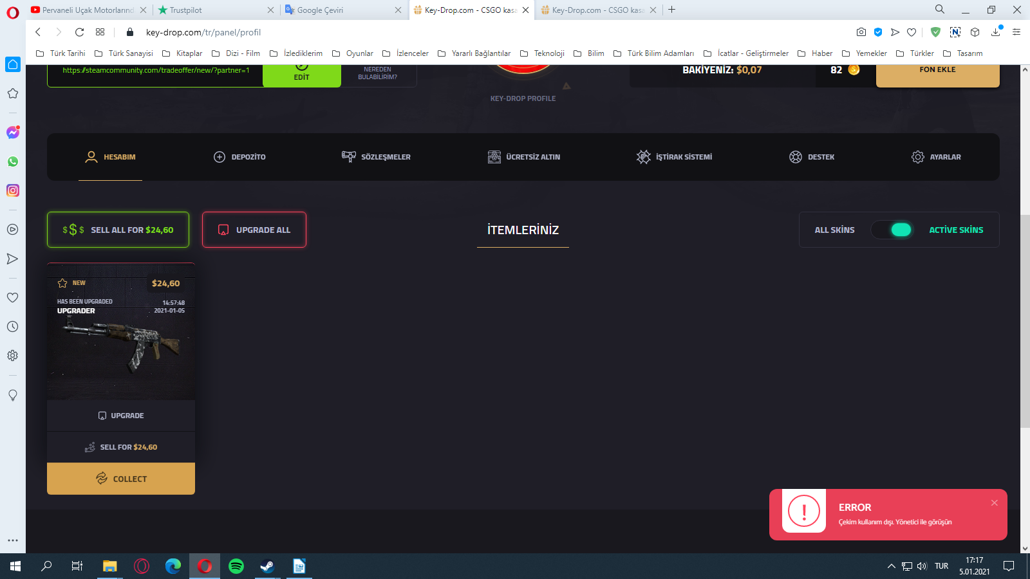Click Sell For $24,60 on item
The height and width of the screenshot is (579, 1030).
[x=121, y=447]
